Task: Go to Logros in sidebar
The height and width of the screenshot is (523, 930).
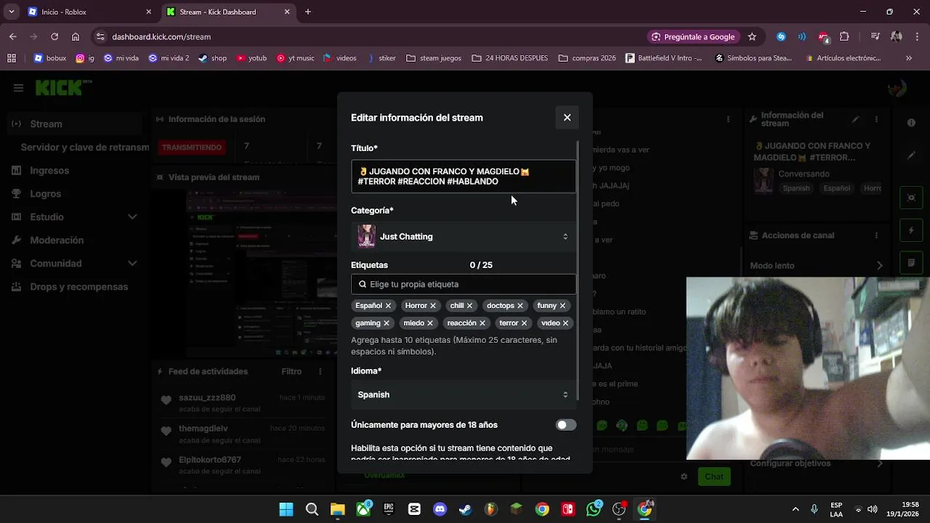Action: [x=46, y=194]
